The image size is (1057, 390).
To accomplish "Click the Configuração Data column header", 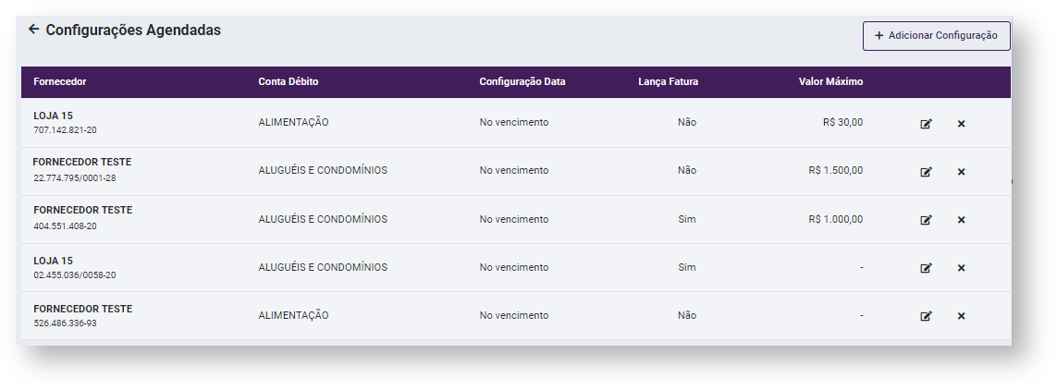I will click(x=522, y=81).
